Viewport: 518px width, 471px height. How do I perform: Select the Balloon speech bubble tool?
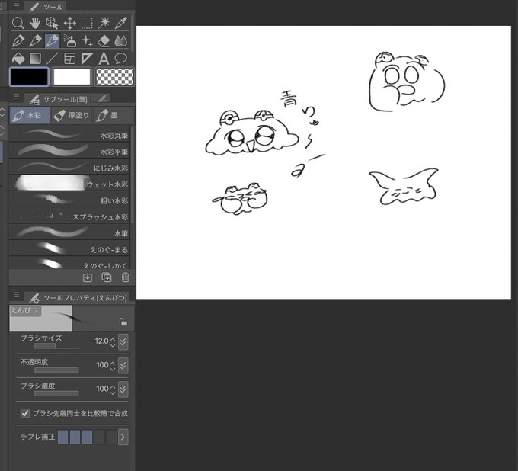click(x=121, y=59)
